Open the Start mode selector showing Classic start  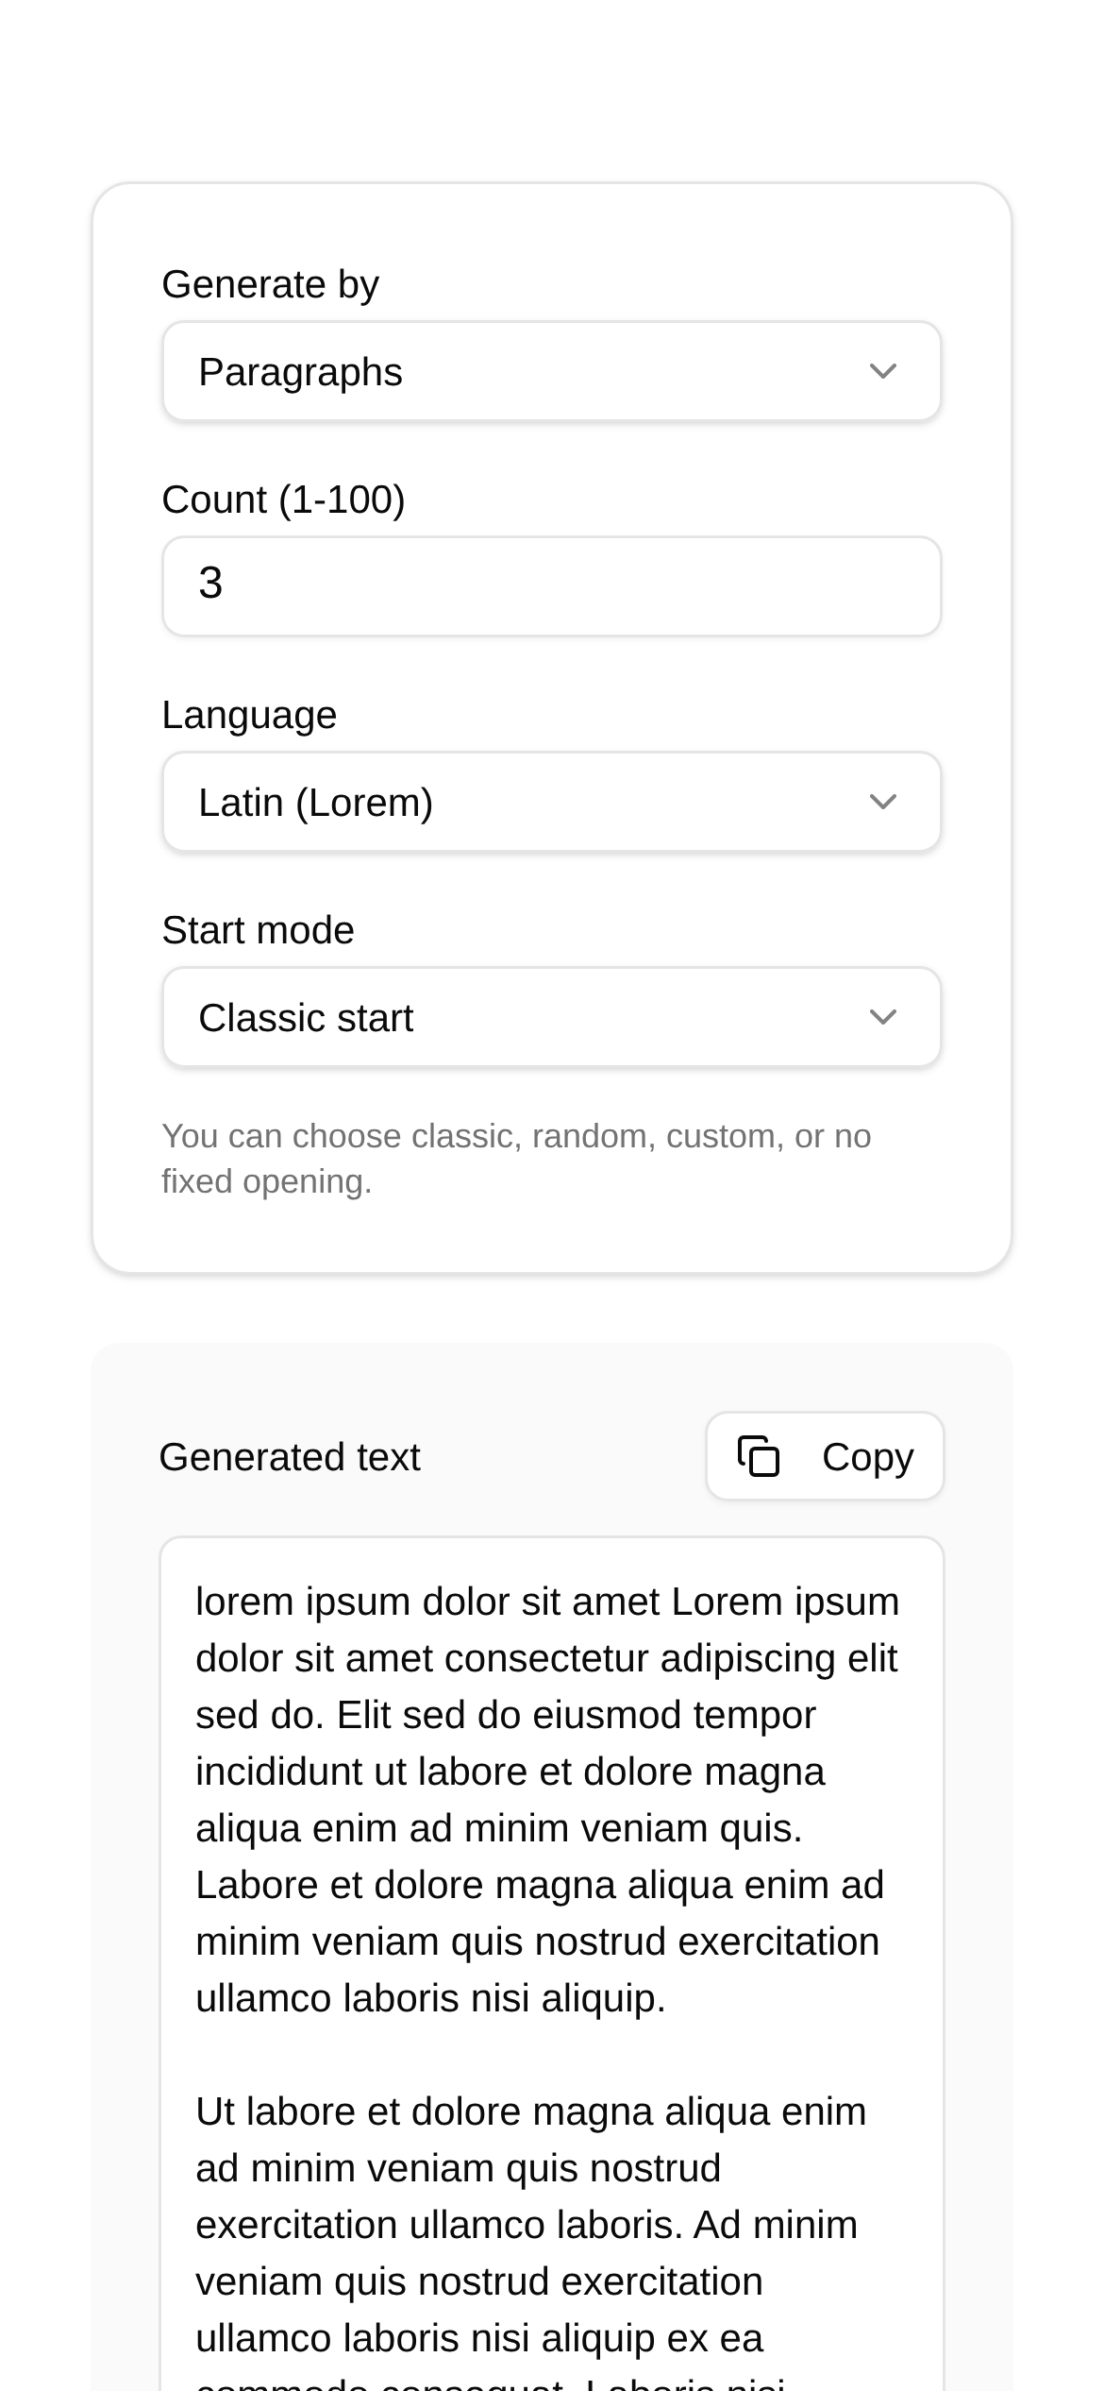click(x=551, y=1016)
